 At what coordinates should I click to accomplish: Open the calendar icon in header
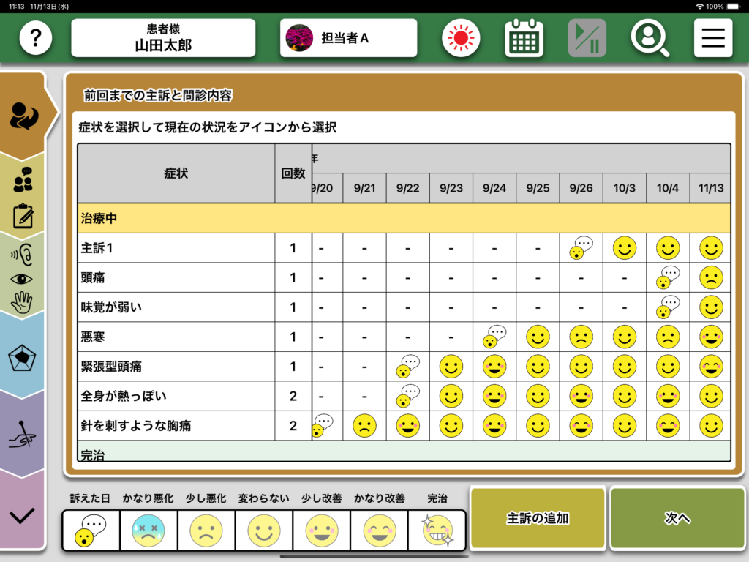(x=524, y=38)
